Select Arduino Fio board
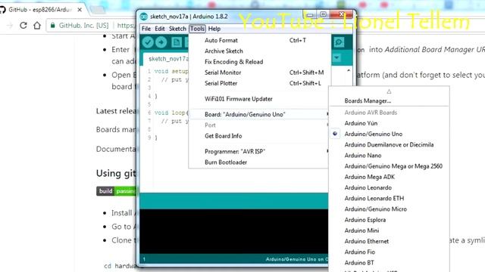This screenshot has height=272, width=485. 389,252
